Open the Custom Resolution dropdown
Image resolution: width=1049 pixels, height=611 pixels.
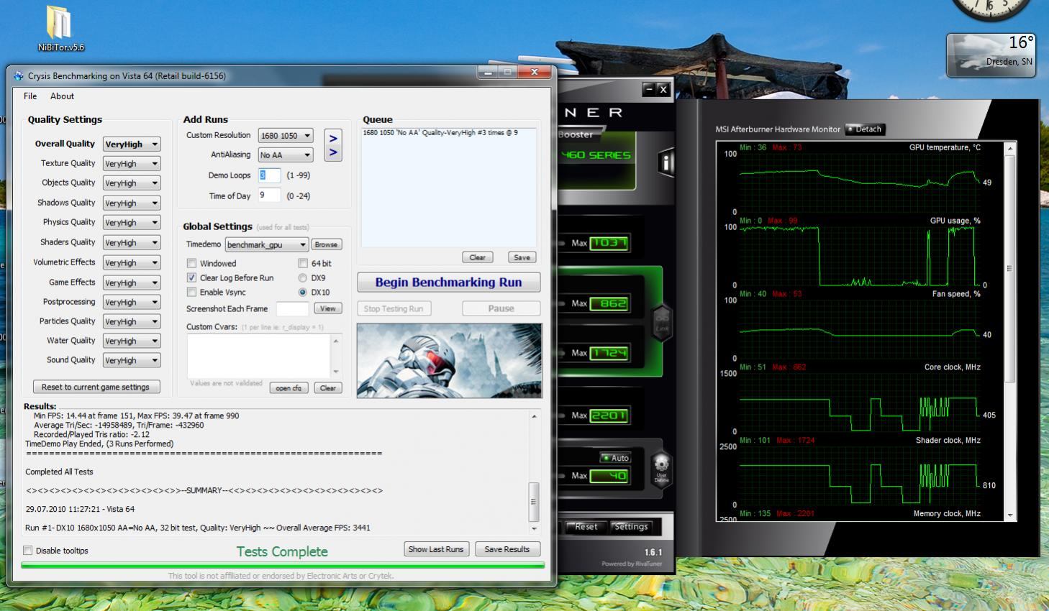[x=286, y=136]
